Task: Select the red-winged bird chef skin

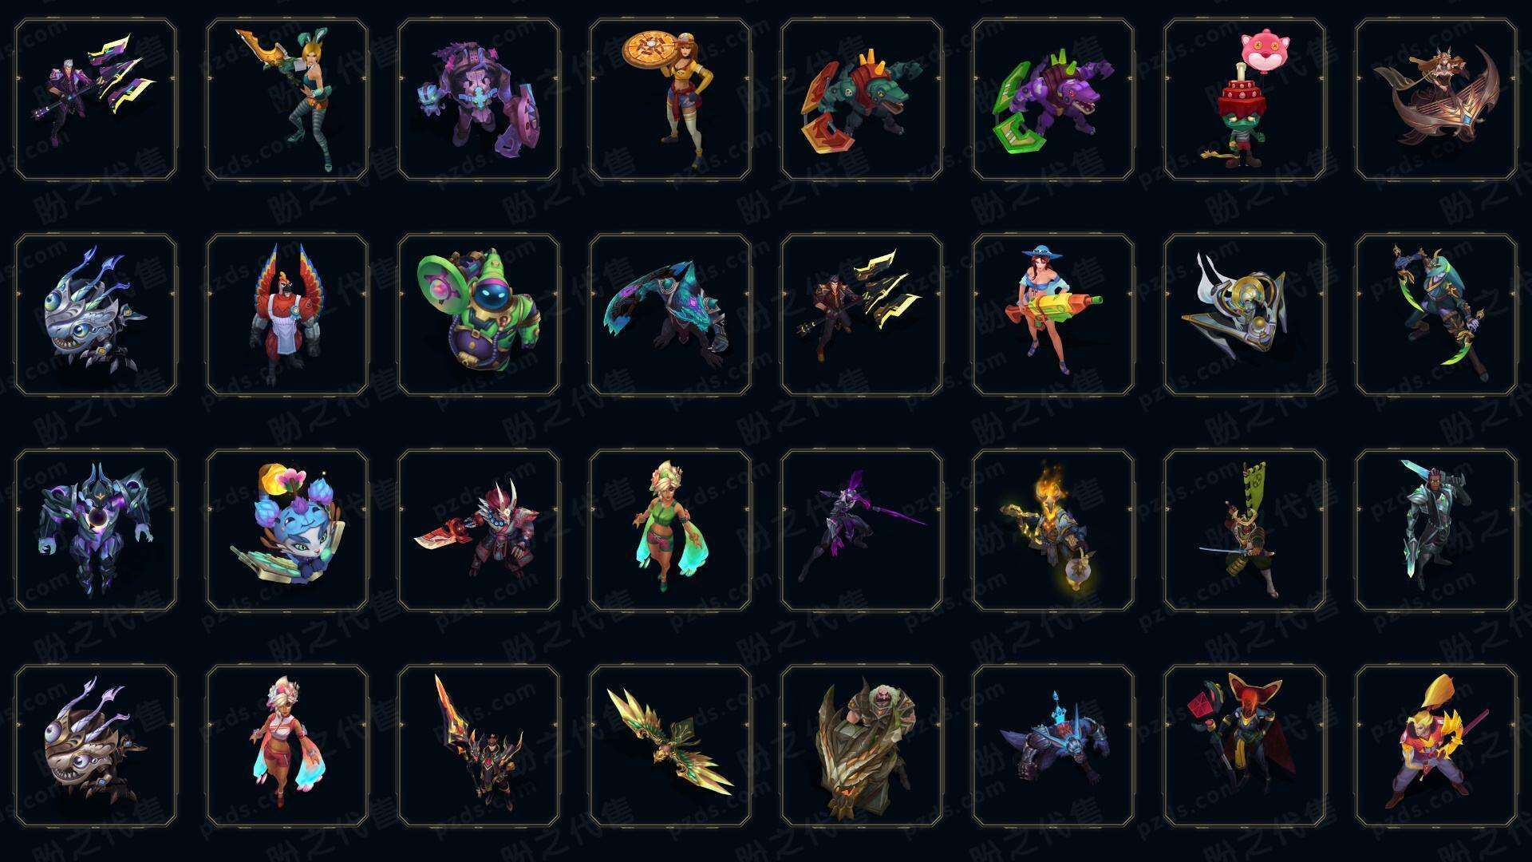Action: coord(287,314)
